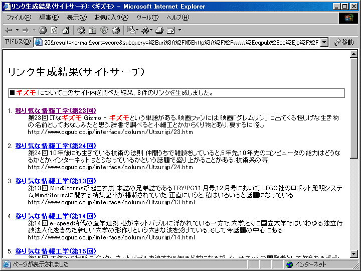
Task: Open the Back button history dropdown
Action: (x=17, y=30)
